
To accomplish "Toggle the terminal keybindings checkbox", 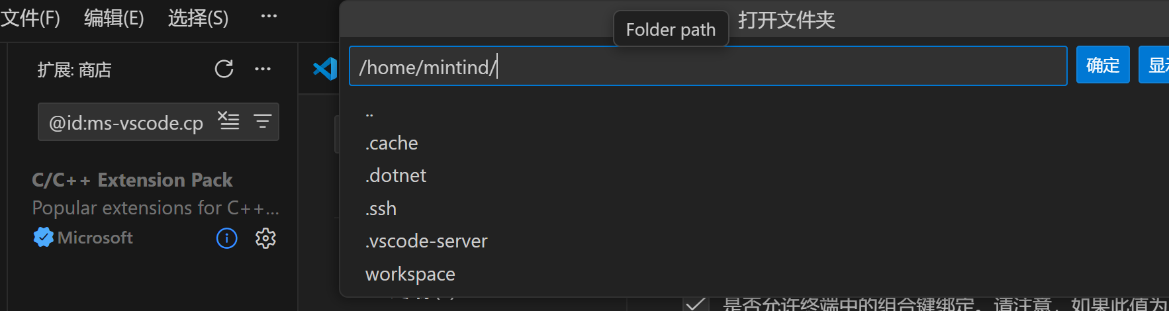I will (696, 304).
